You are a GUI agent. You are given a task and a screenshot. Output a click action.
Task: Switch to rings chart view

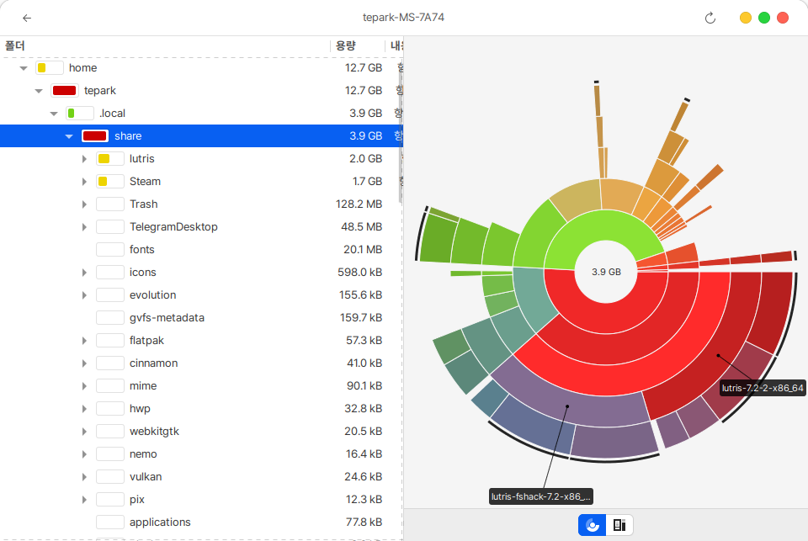click(592, 525)
